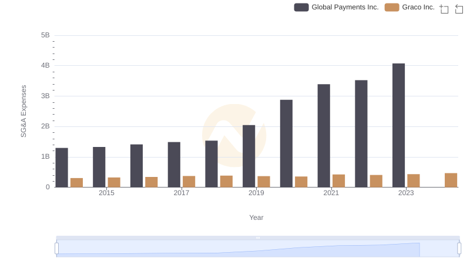
Task: Click the 5B y-axis tick label
Action: [45, 35]
